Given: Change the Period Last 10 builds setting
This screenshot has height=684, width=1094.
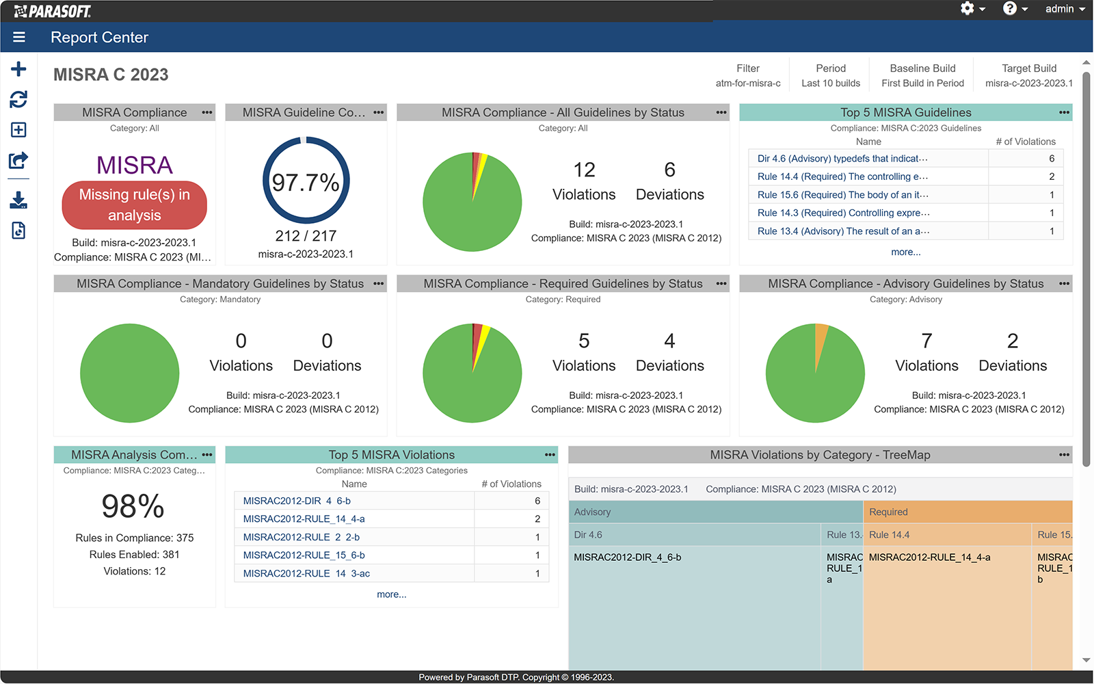Looking at the screenshot, I should 831,76.
